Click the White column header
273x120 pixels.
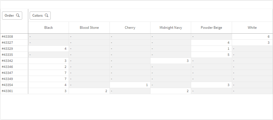pos(252,28)
